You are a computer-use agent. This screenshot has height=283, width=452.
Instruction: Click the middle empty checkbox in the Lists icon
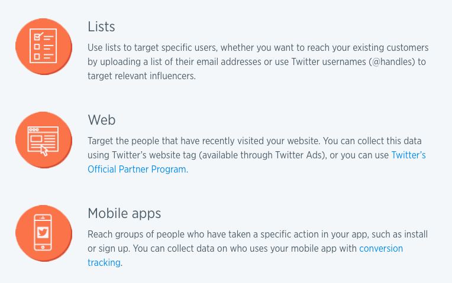[37, 47]
